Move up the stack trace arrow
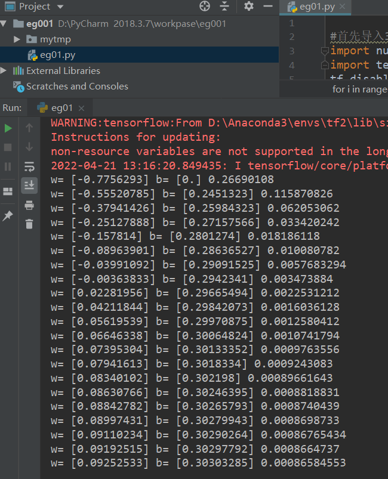Screen dimensions: 388x479 pos(29,128)
